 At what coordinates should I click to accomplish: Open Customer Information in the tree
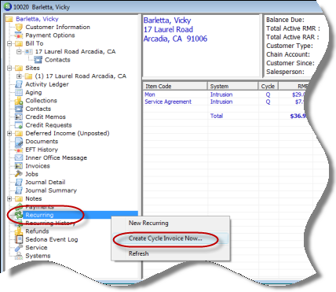(58, 27)
